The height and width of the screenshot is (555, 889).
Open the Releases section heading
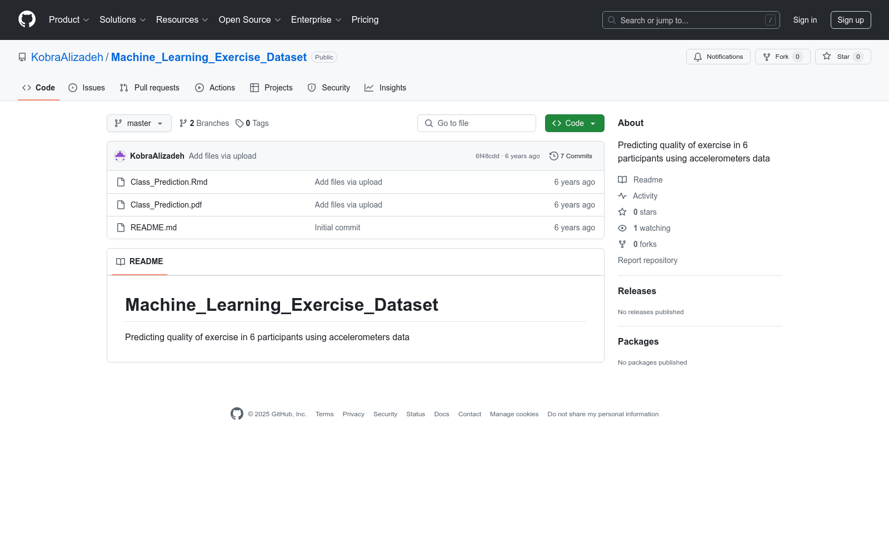[637, 291]
